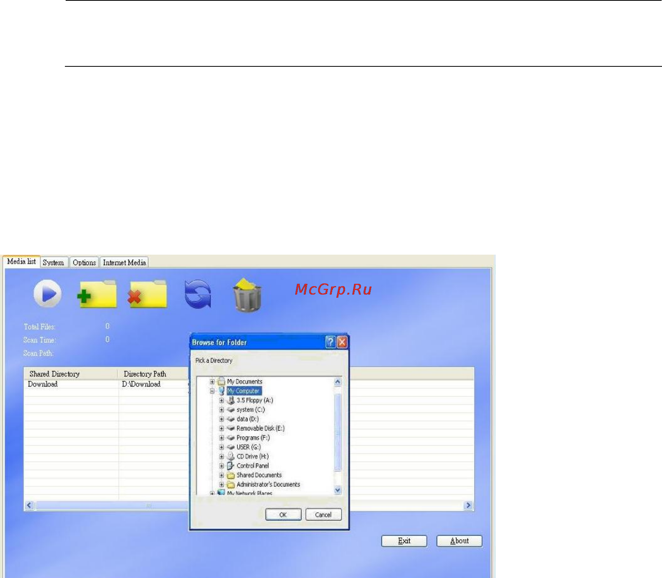Click the Programs (F:) drive icon
The image size is (662, 578).
point(231,437)
